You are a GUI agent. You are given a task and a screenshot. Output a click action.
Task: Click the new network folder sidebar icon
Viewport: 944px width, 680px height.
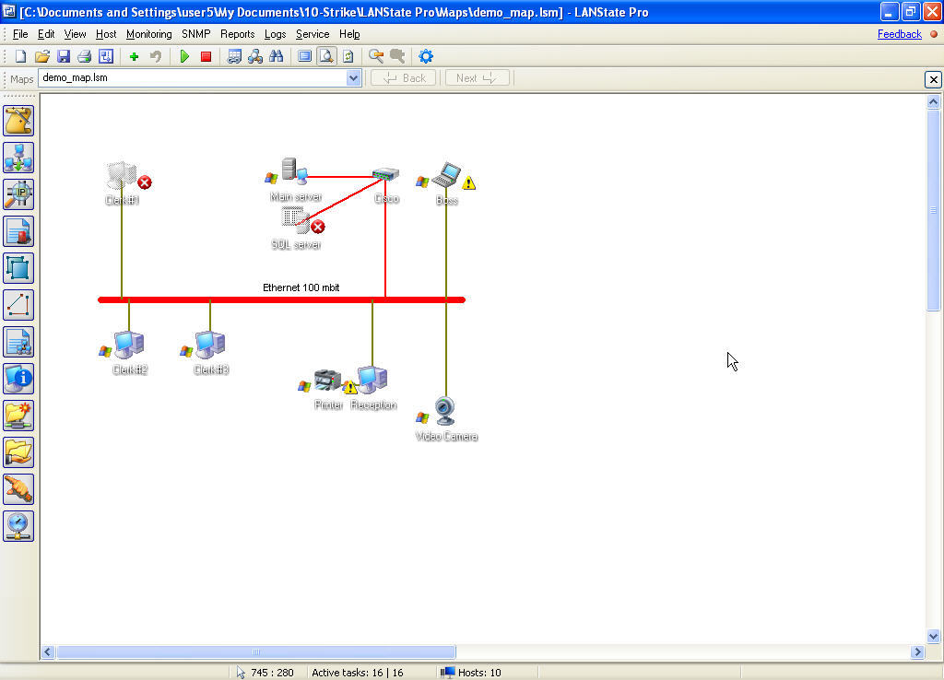coord(18,416)
